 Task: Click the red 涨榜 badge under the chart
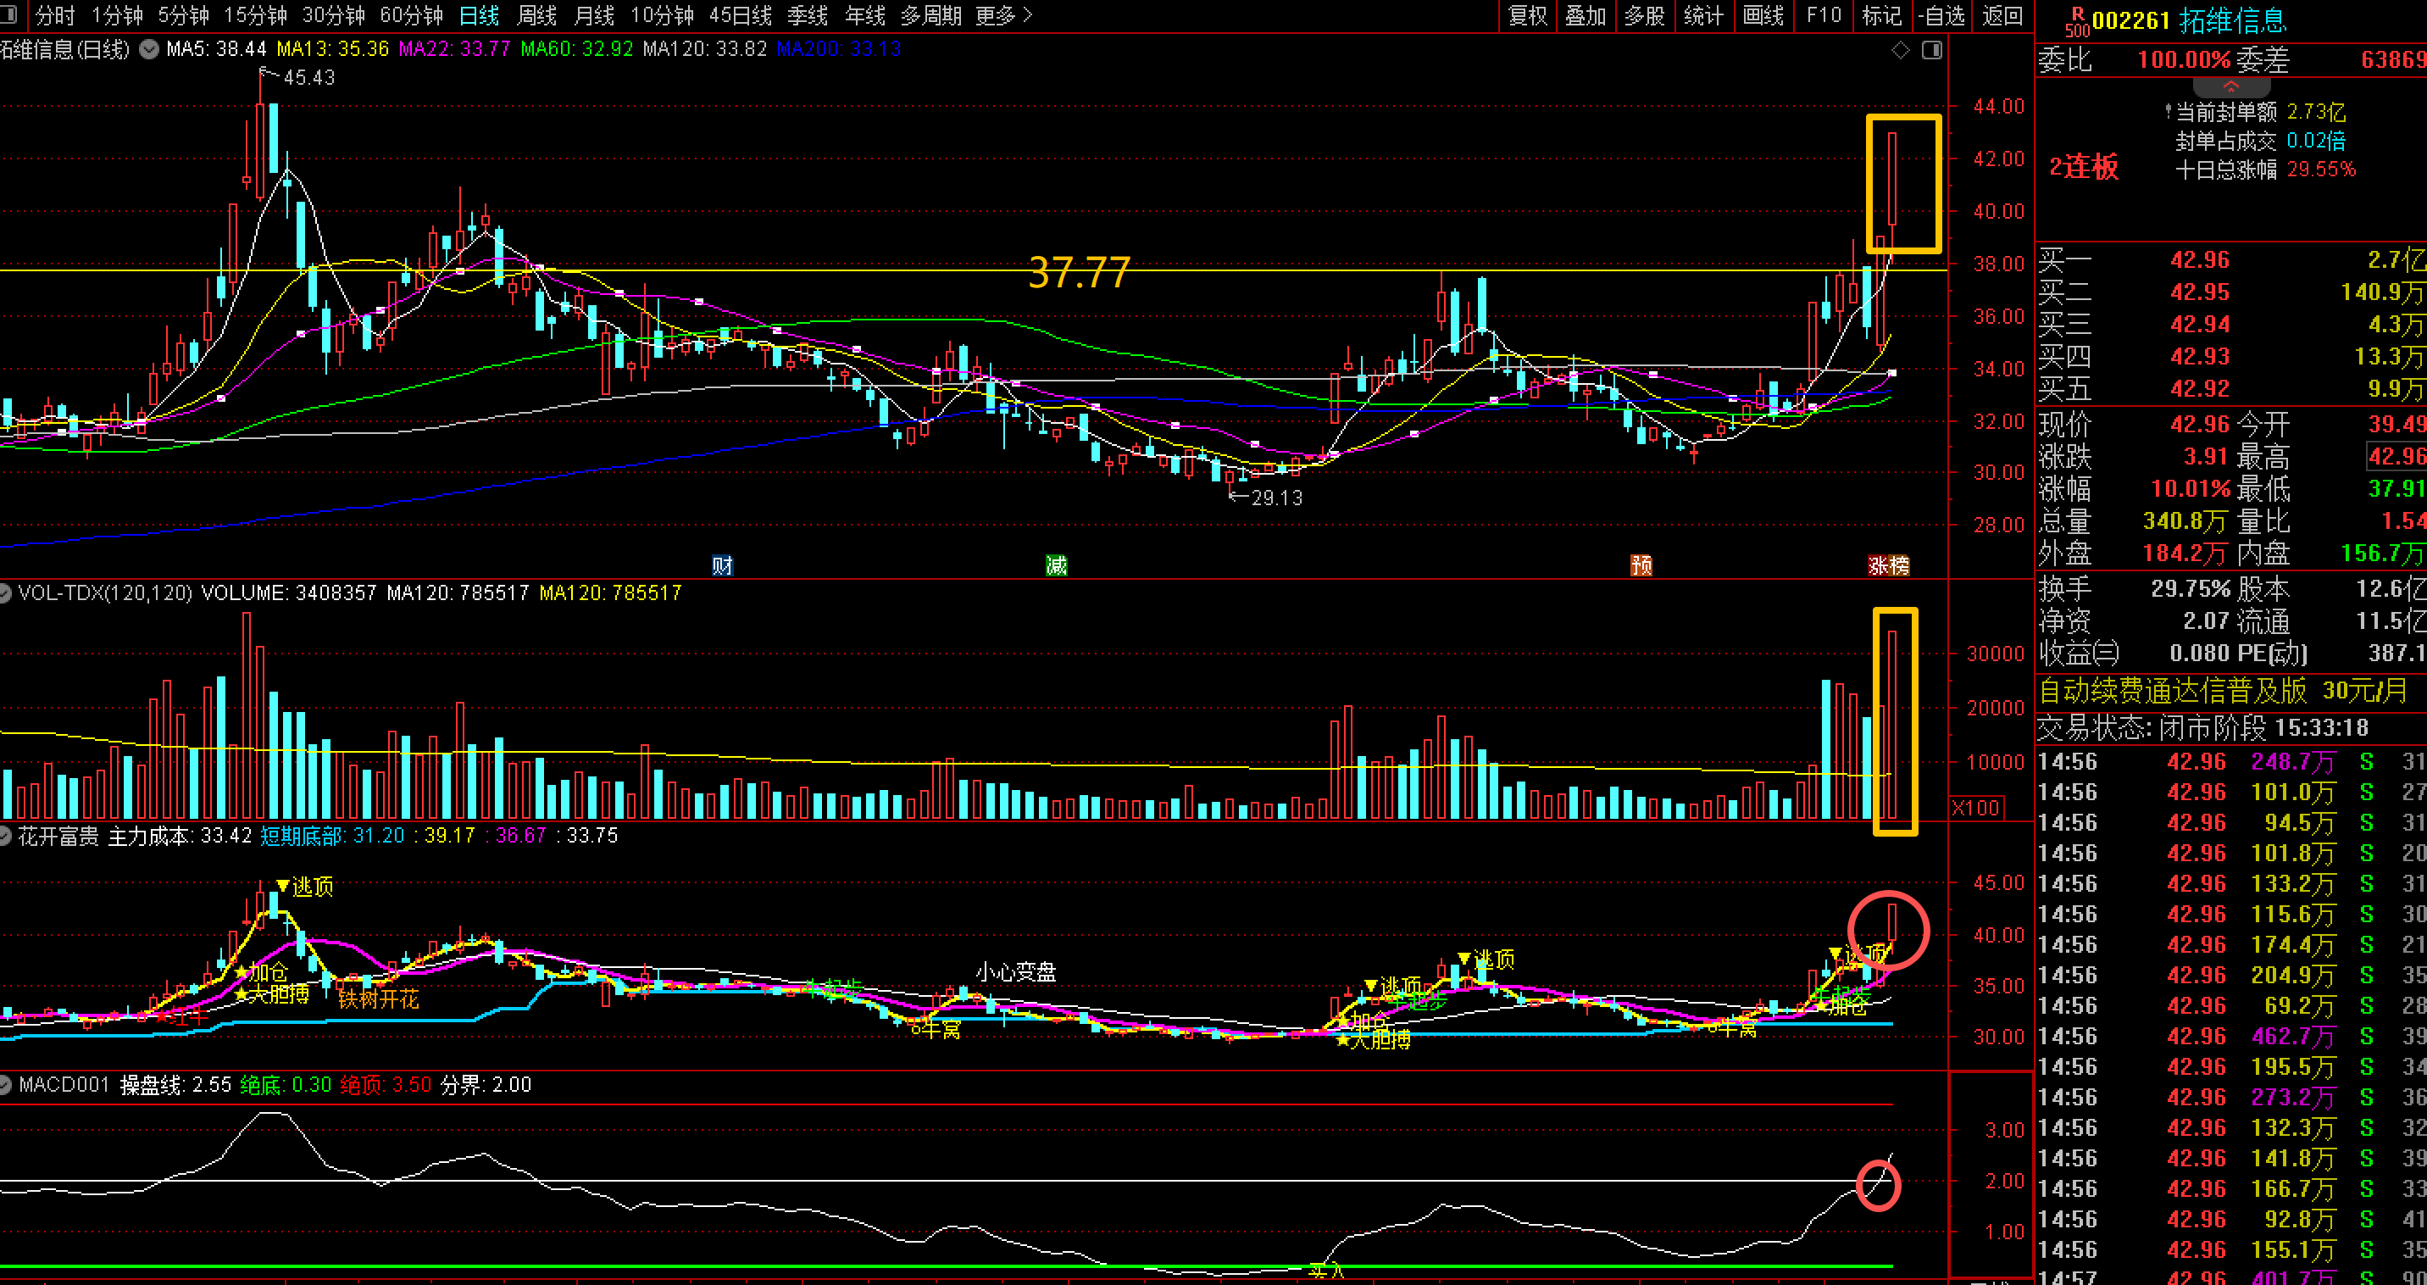coord(1888,565)
